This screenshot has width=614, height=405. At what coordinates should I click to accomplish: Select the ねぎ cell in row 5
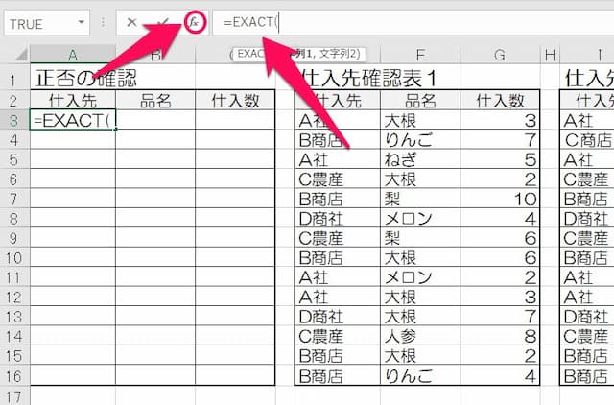coord(420,159)
